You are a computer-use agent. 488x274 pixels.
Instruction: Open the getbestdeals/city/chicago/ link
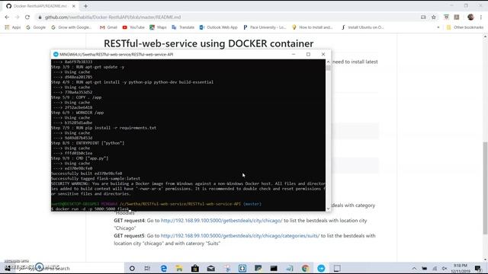[221, 221]
